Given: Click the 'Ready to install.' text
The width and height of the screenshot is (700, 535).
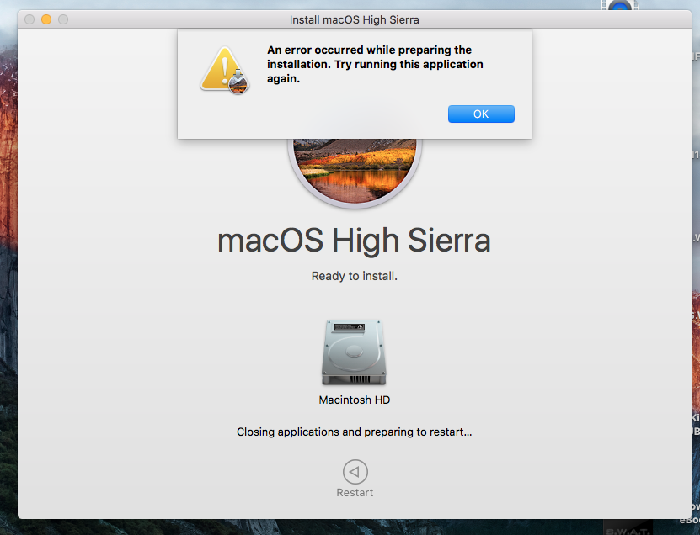Looking at the screenshot, I should click(x=355, y=277).
